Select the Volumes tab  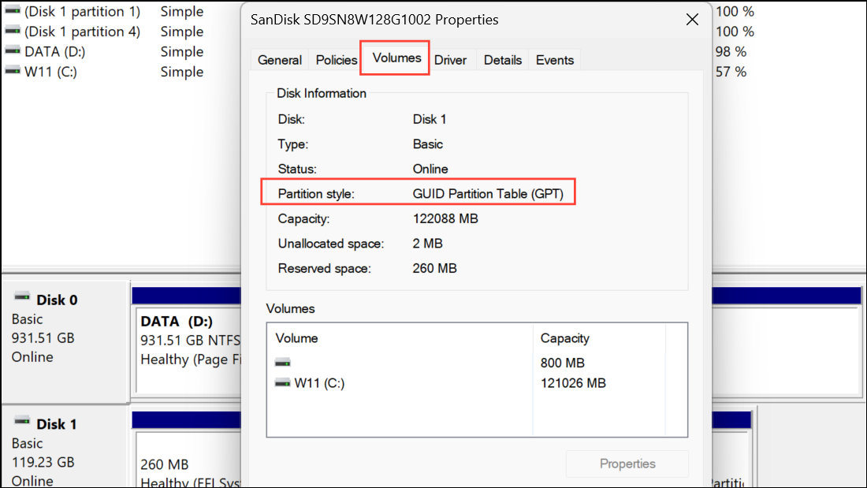[x=396, y=58]
